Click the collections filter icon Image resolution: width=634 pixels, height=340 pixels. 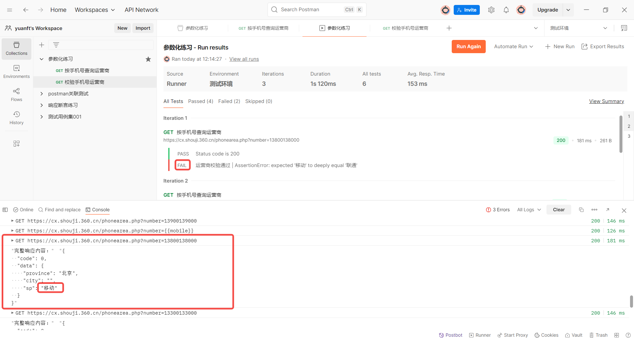point(56,45)
